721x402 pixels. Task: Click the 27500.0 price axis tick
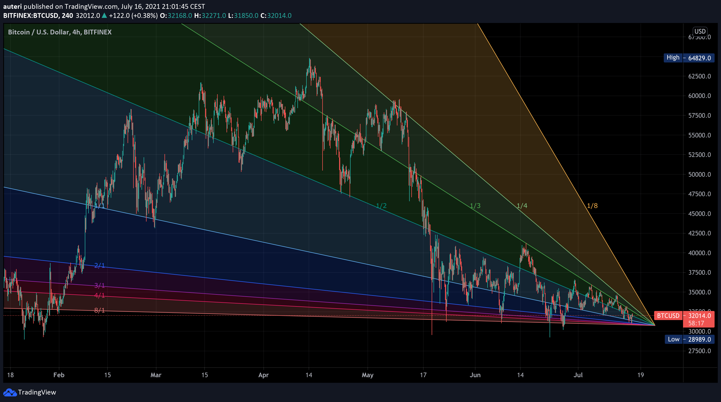[699, 351]
